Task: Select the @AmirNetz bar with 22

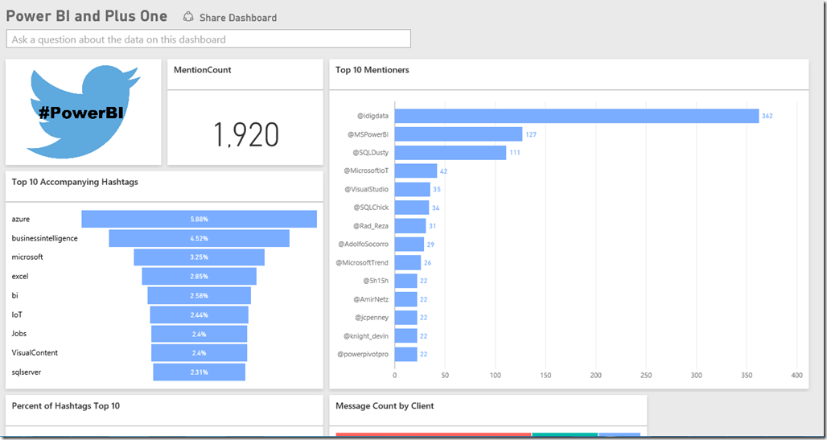Action: click(406, 299)
